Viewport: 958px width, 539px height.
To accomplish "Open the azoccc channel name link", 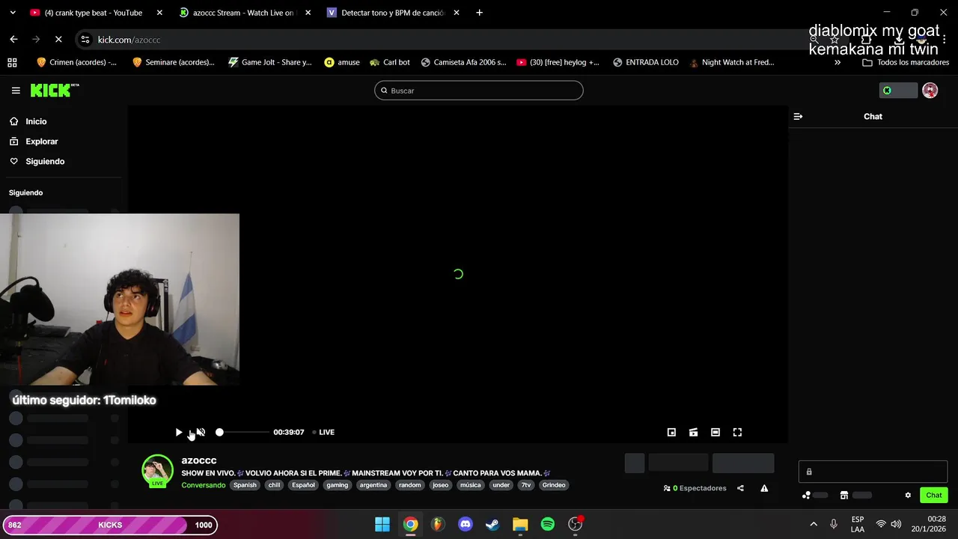I will point(199,460).
